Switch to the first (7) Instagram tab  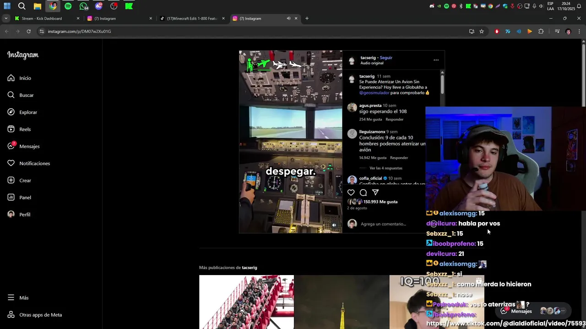pyautogui.click(x=119, y=18)
